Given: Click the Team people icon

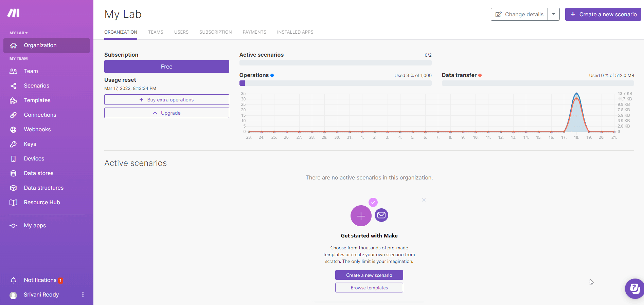Looking at the screenshot, I should pos(14,71).
